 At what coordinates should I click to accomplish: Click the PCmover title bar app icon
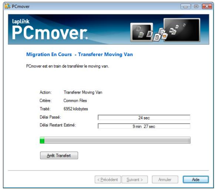tap(7, 6)
